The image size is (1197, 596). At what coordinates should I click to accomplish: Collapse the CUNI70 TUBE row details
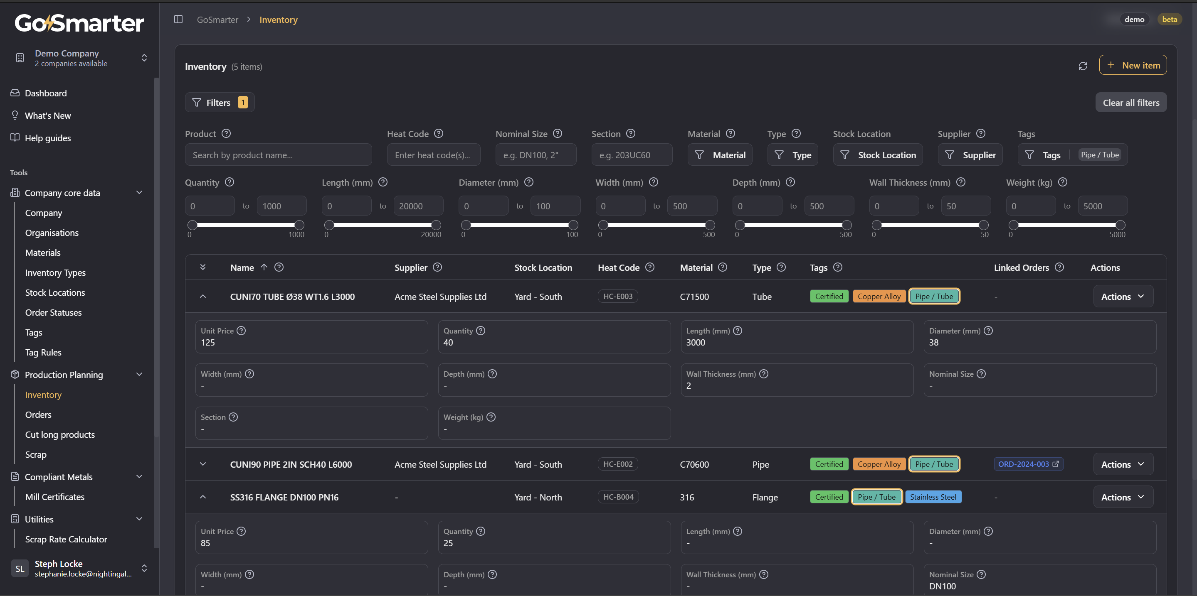coord(203,297)
